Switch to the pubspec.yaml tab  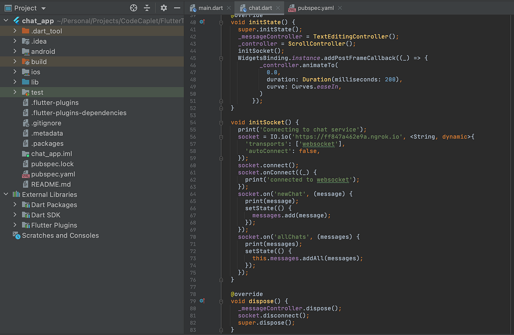click(x=317, y=8)
